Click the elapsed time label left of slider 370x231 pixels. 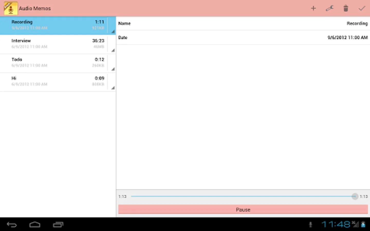pos(123,196)
